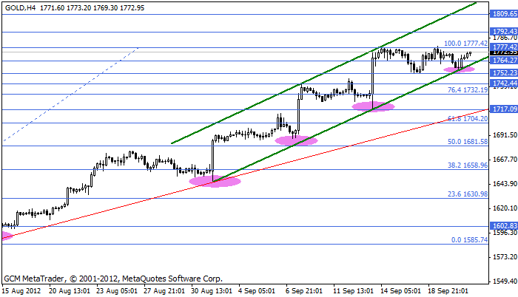Click the 38.2 1658.96 Fibonacci label
Viewport: 518px width, 297px height.
pyautogui.click(x=467, y=165)
